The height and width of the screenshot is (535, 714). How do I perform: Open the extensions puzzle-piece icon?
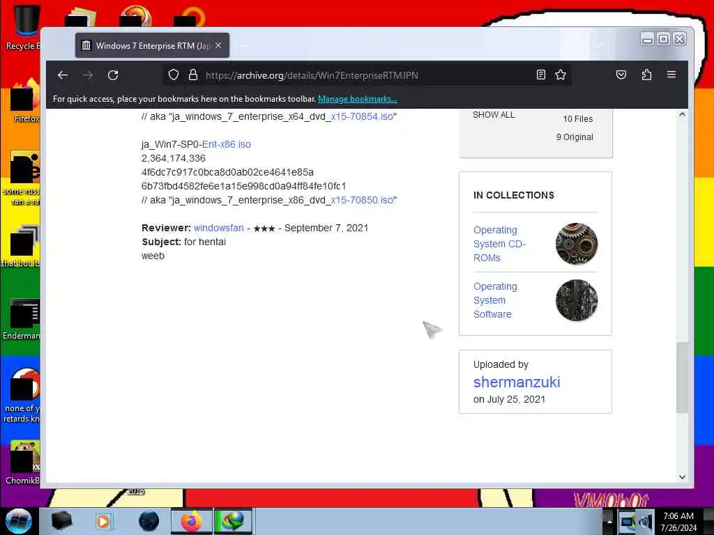[646, 75]
